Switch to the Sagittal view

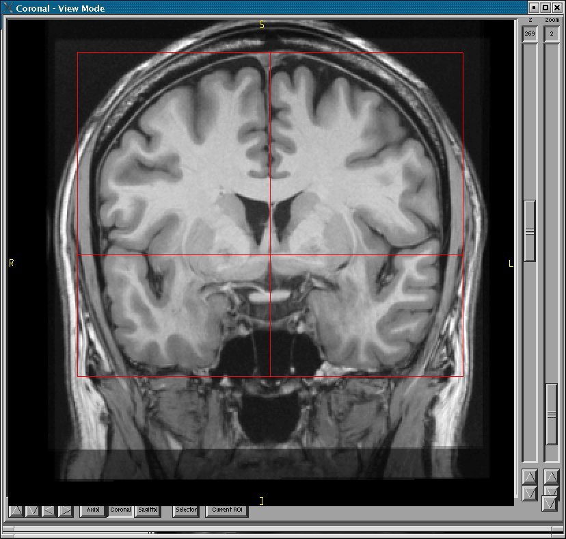pyautogui.click(x=148, y=510)
